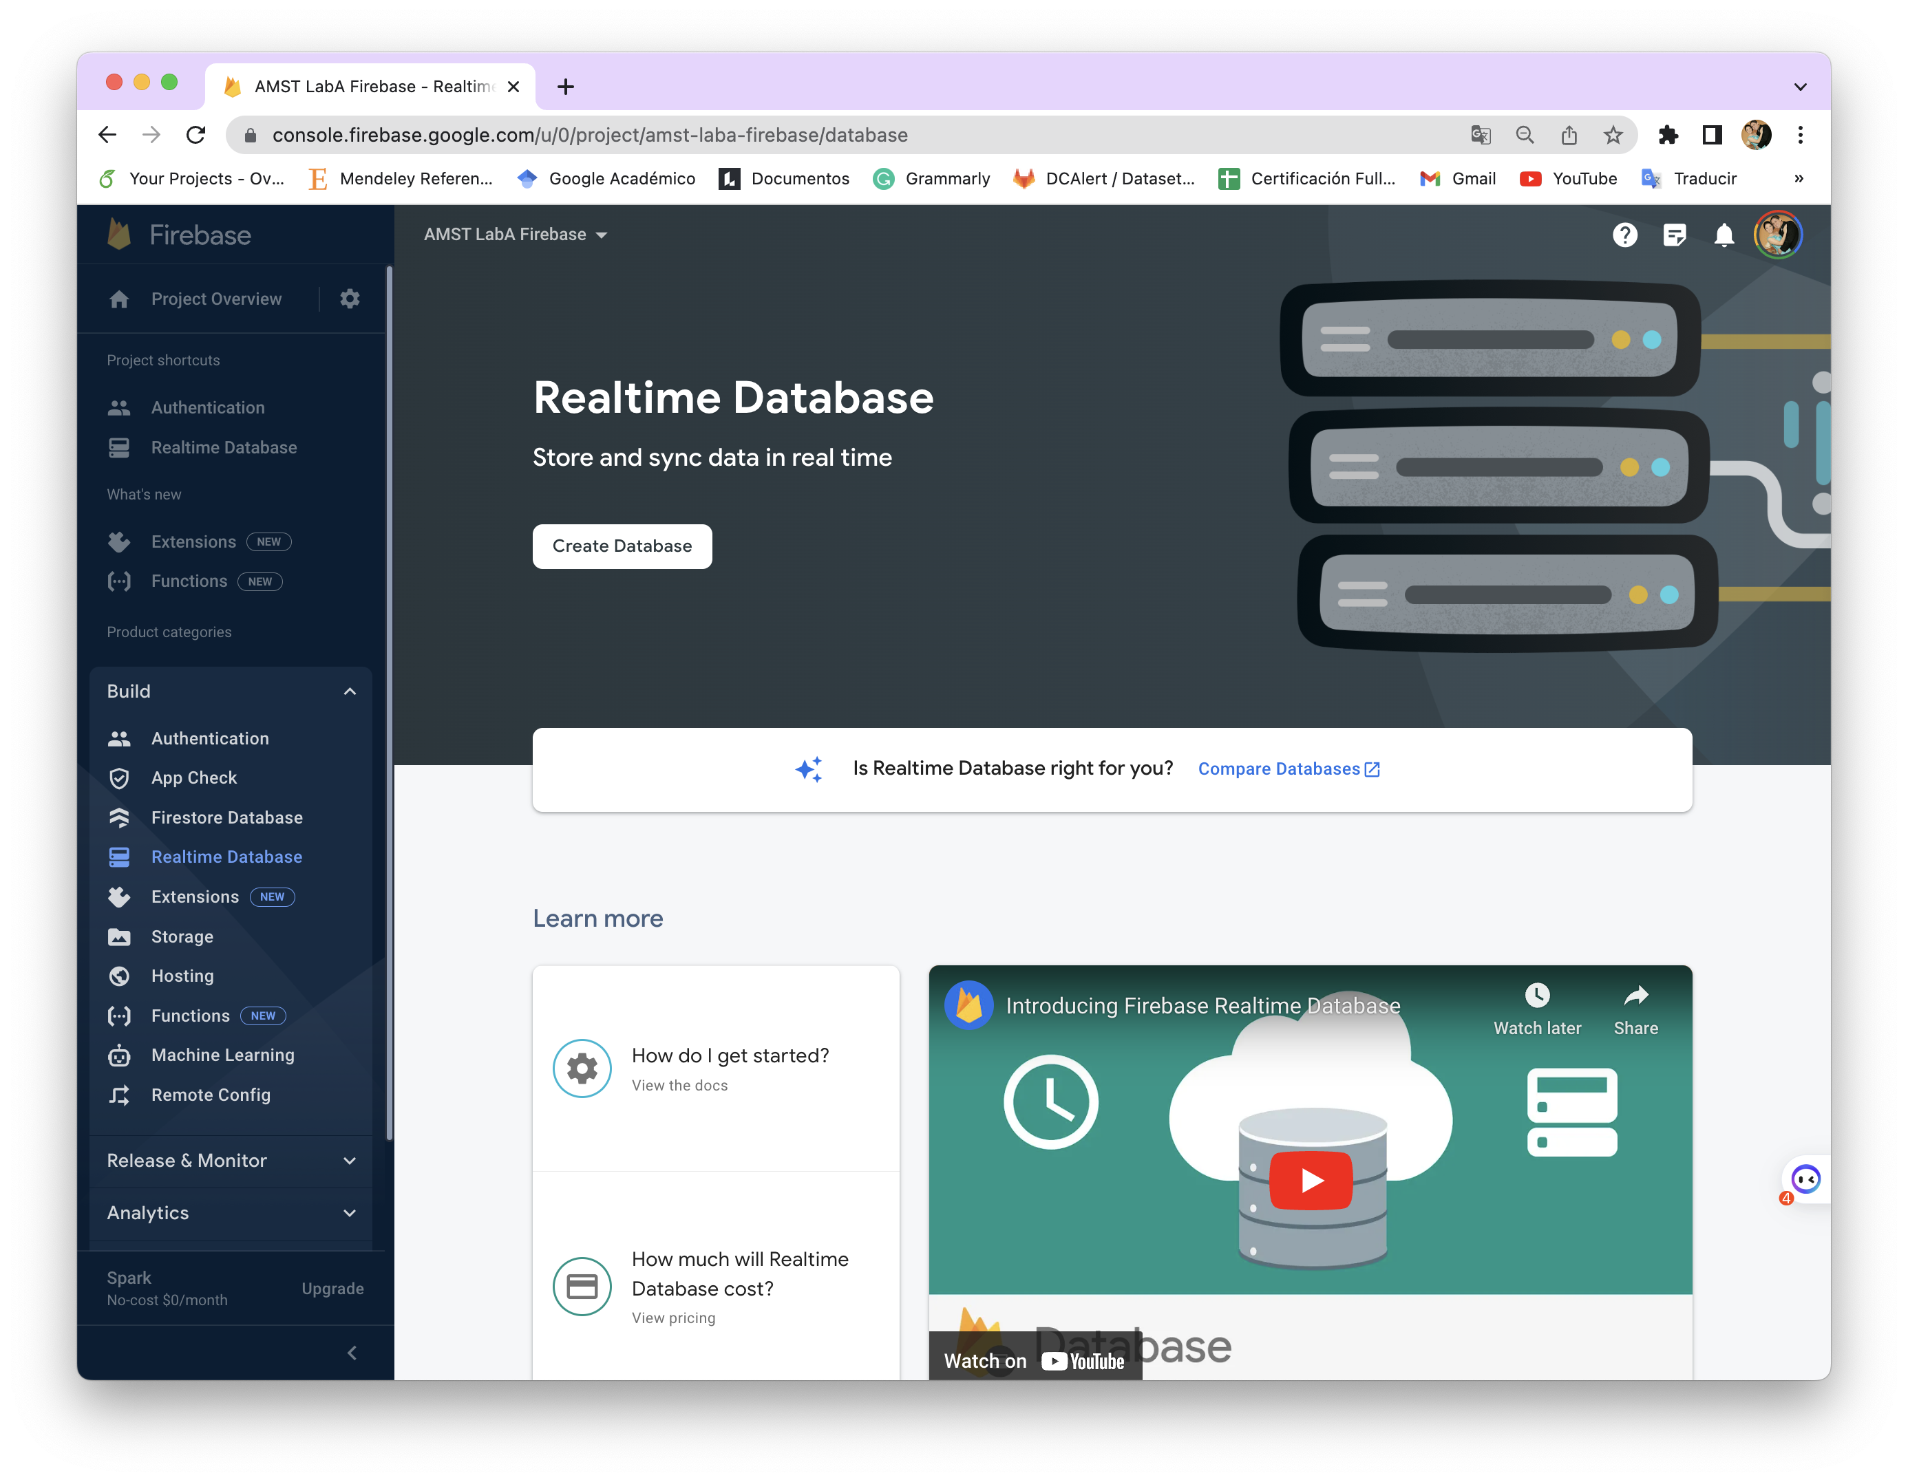Go forward to the next page

151,134
